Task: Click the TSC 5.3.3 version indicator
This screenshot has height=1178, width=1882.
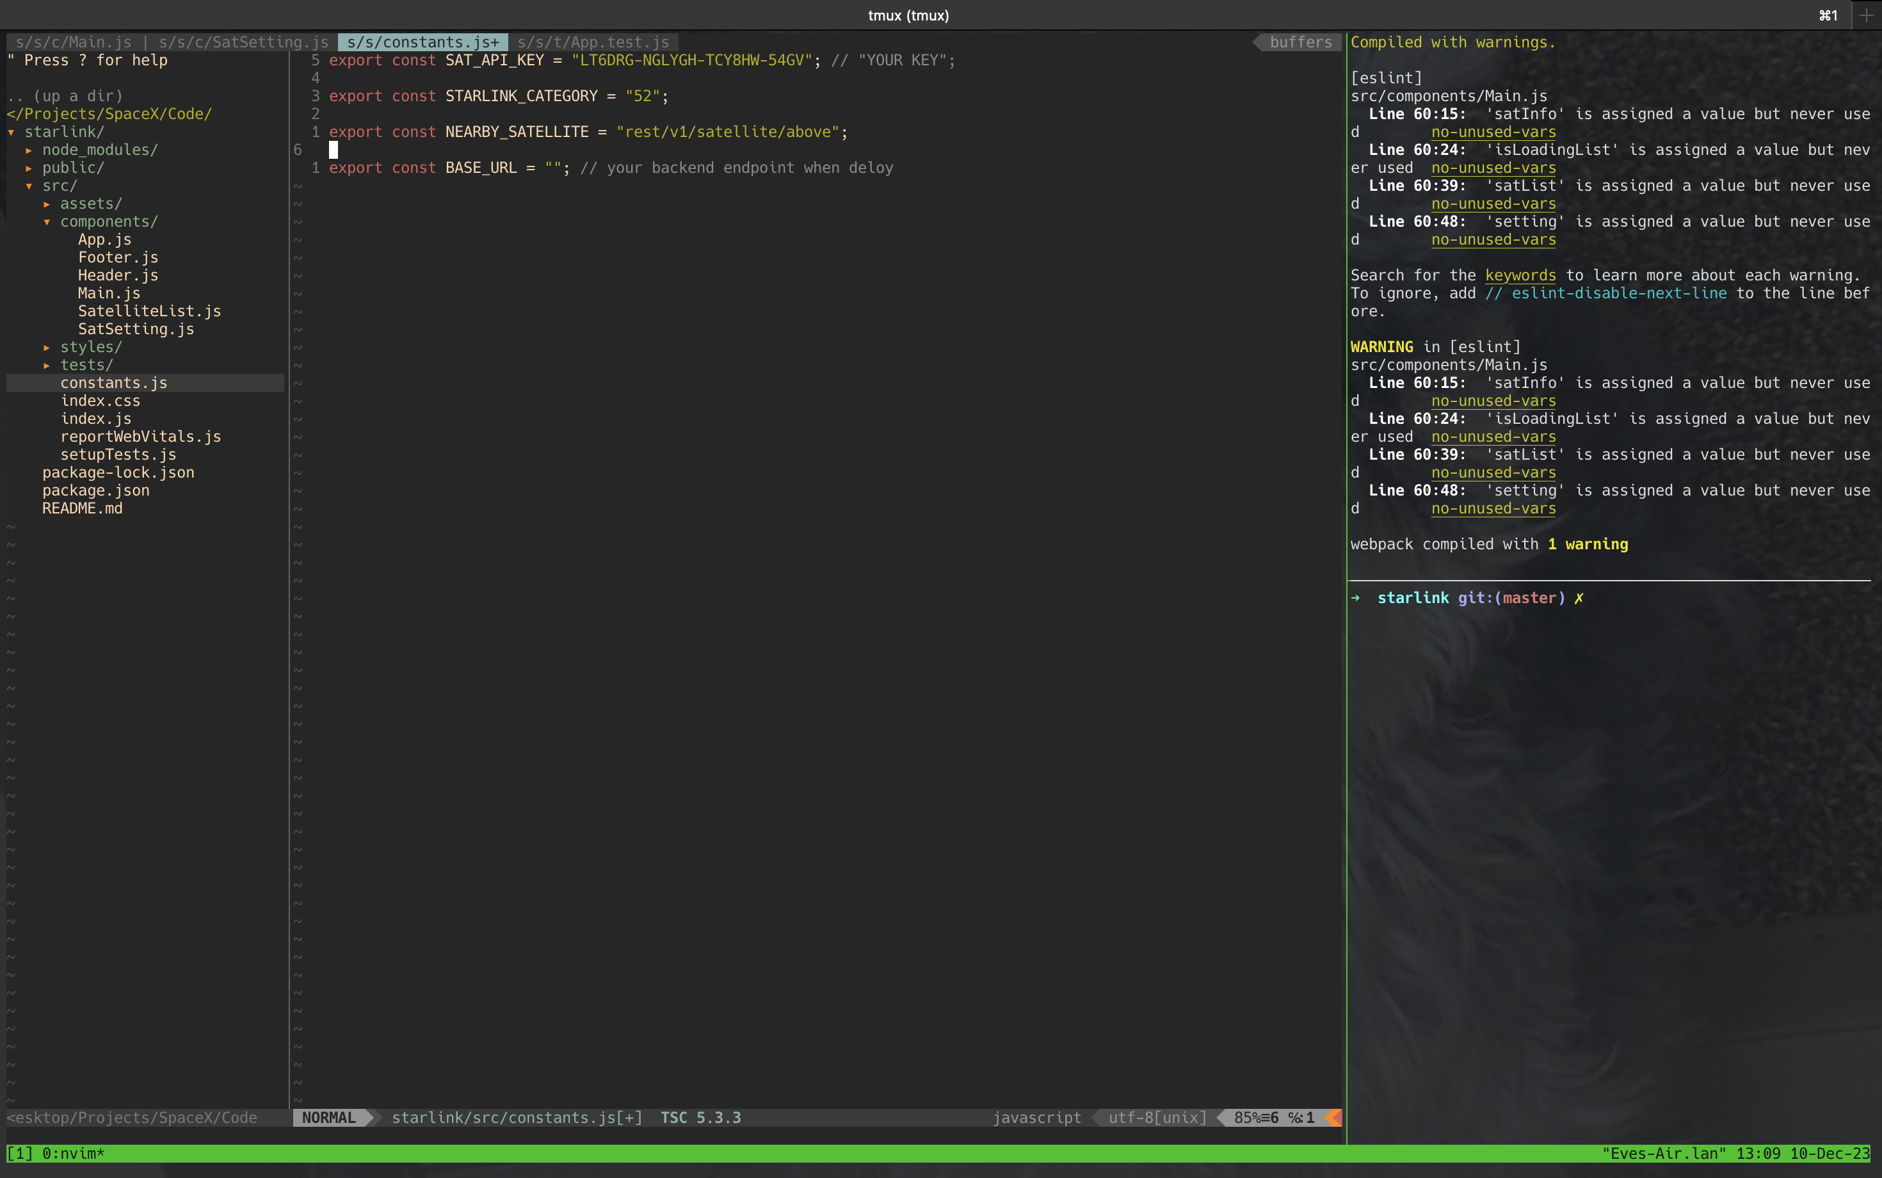Action: point(700,1117)
